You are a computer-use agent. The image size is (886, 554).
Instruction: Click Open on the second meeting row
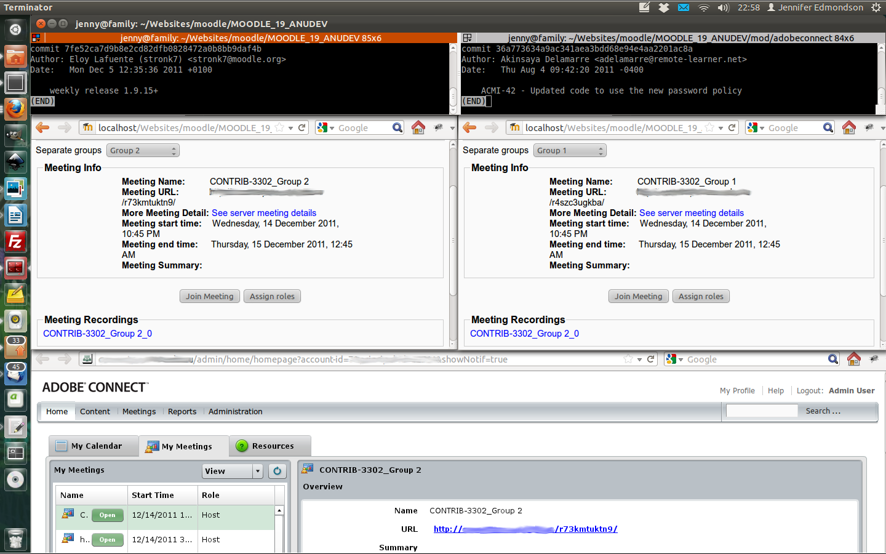click(x=108, y=540)
